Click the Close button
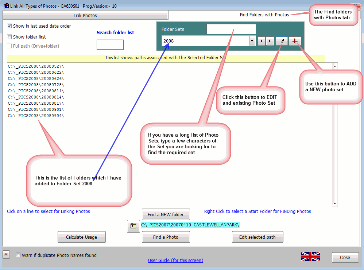This screenshot has width=364, height=270. coord(345,258)
